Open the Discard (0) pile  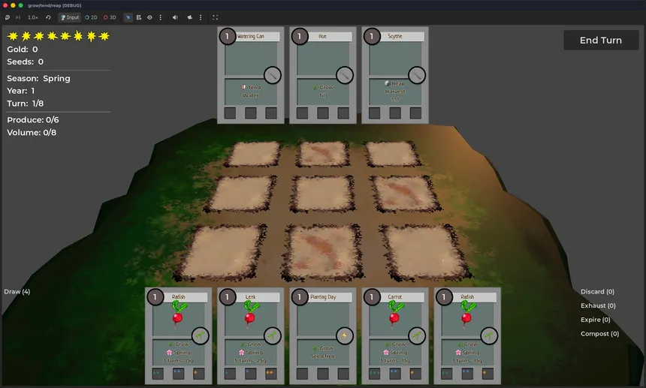pos(597,291)
